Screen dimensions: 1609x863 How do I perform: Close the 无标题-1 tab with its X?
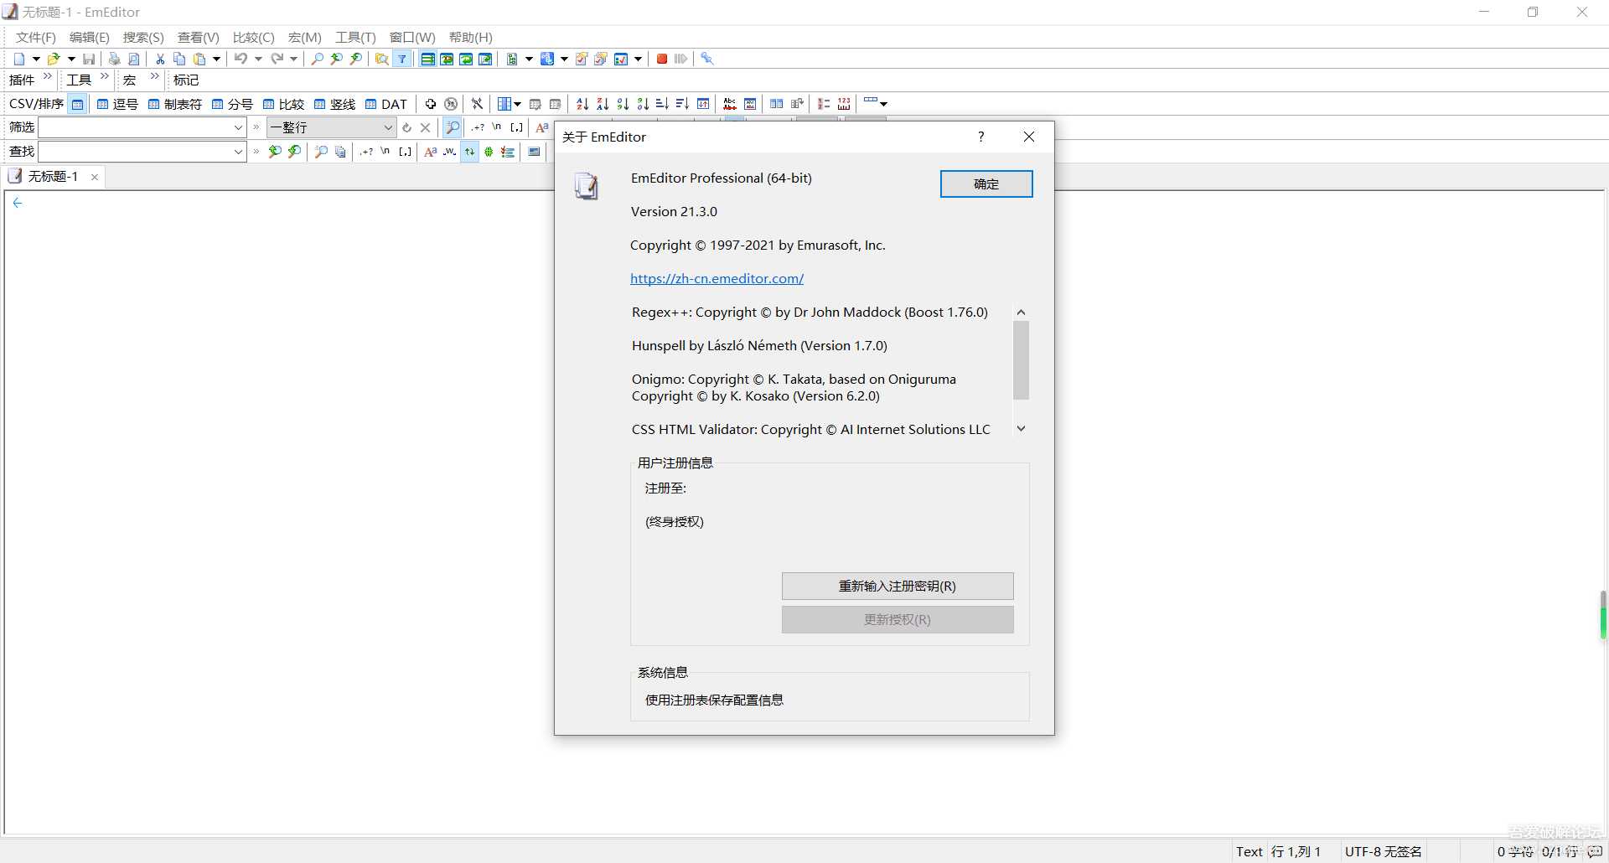point(95,177)
